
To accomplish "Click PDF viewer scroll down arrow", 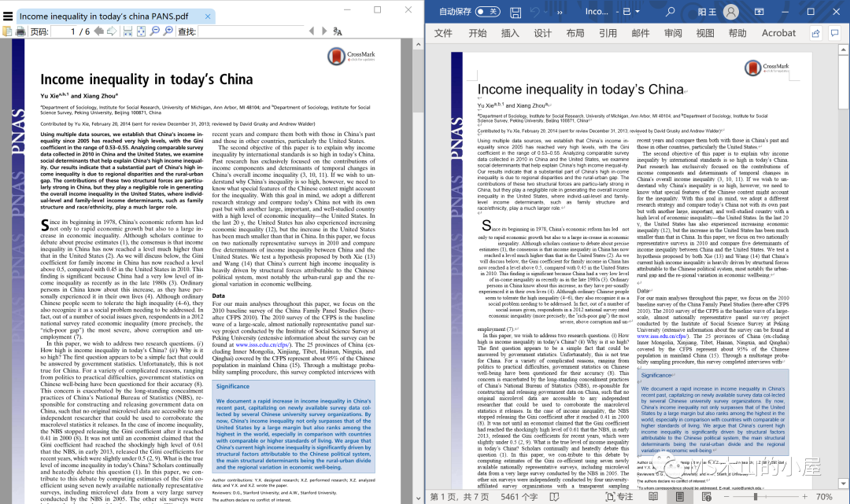I will (x=418, y=498).
